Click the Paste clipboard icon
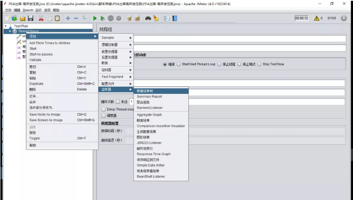This screenshot has height=200, width=353. click(x=57, y=18)
